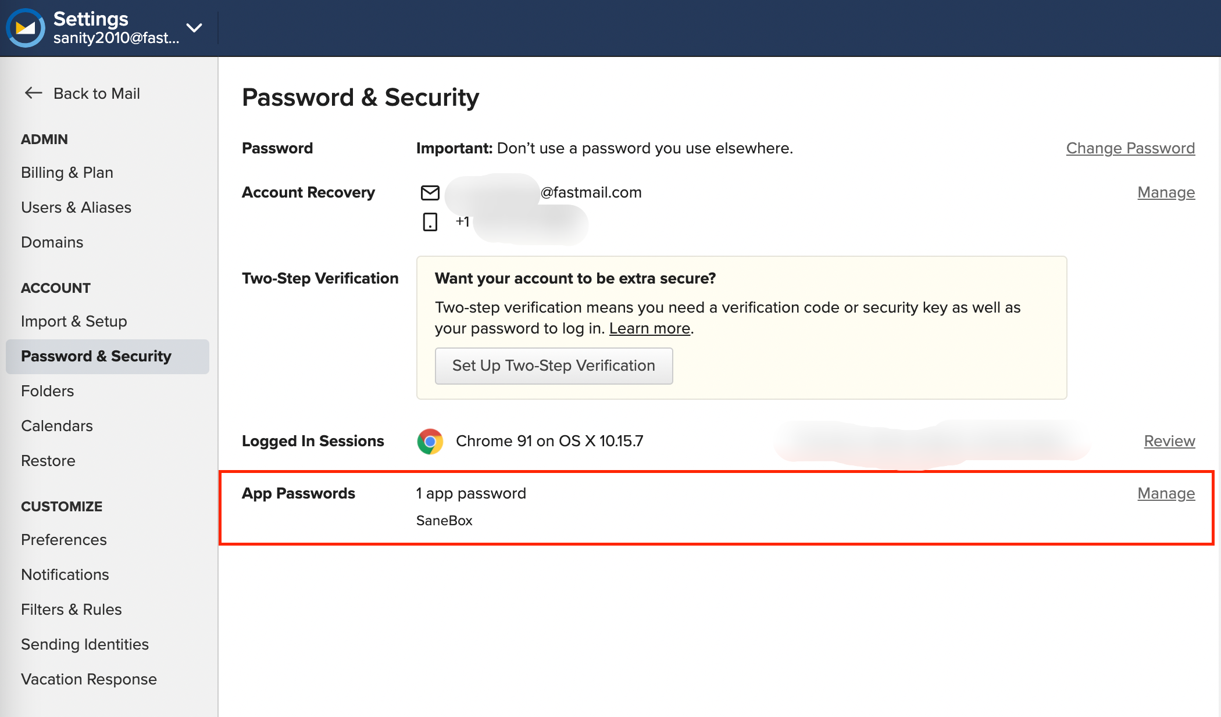Review Logged In Sessions
Screen dimensions: 1221x717
[x=1169, y=441]
